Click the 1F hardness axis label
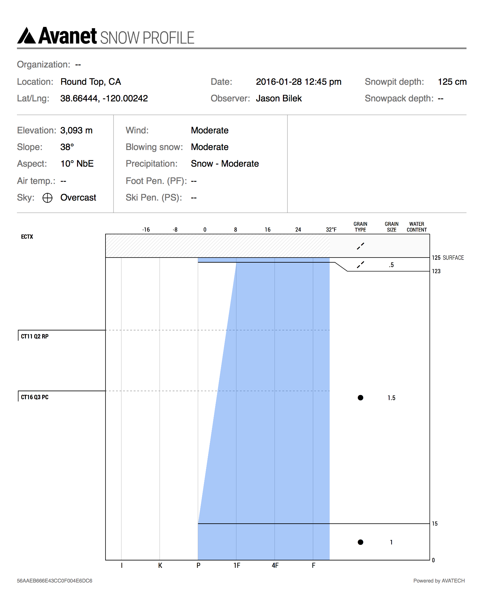The height and width of the screenshot is (595, 486). [237, 566]
